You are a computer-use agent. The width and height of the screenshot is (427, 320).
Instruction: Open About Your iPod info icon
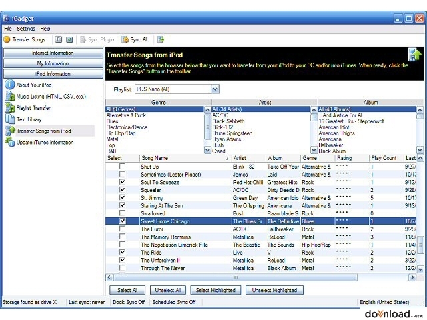(x=10, y=85)
